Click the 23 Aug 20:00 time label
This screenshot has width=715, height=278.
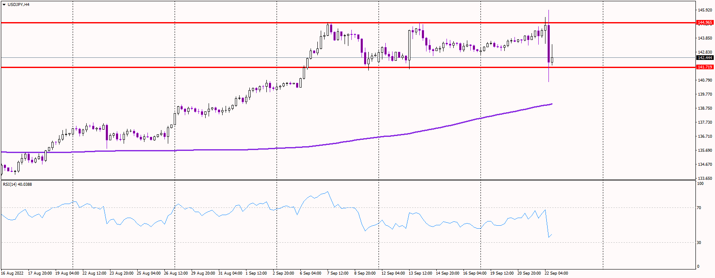point(122,273)
